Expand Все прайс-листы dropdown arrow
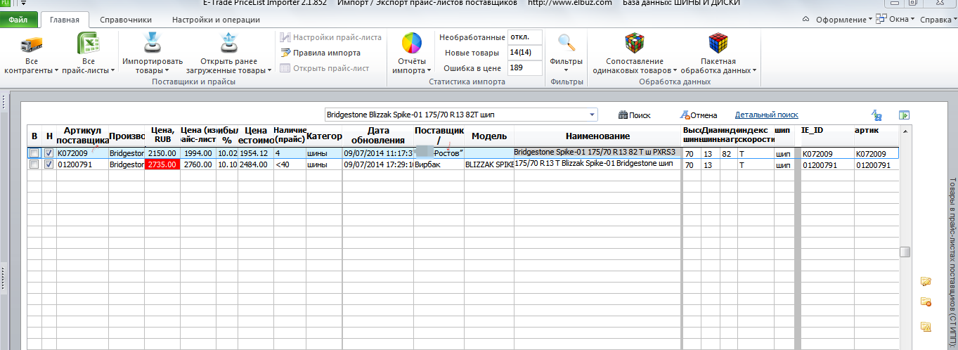Image resolution: width=958 pixels, height=350 pixels. (112, 71)
